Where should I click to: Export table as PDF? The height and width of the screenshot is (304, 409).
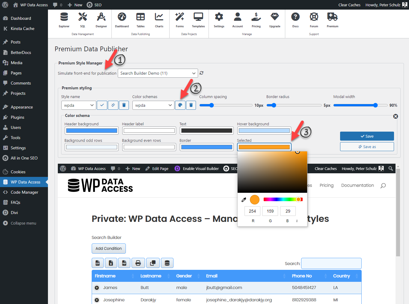tap(124, 263)
